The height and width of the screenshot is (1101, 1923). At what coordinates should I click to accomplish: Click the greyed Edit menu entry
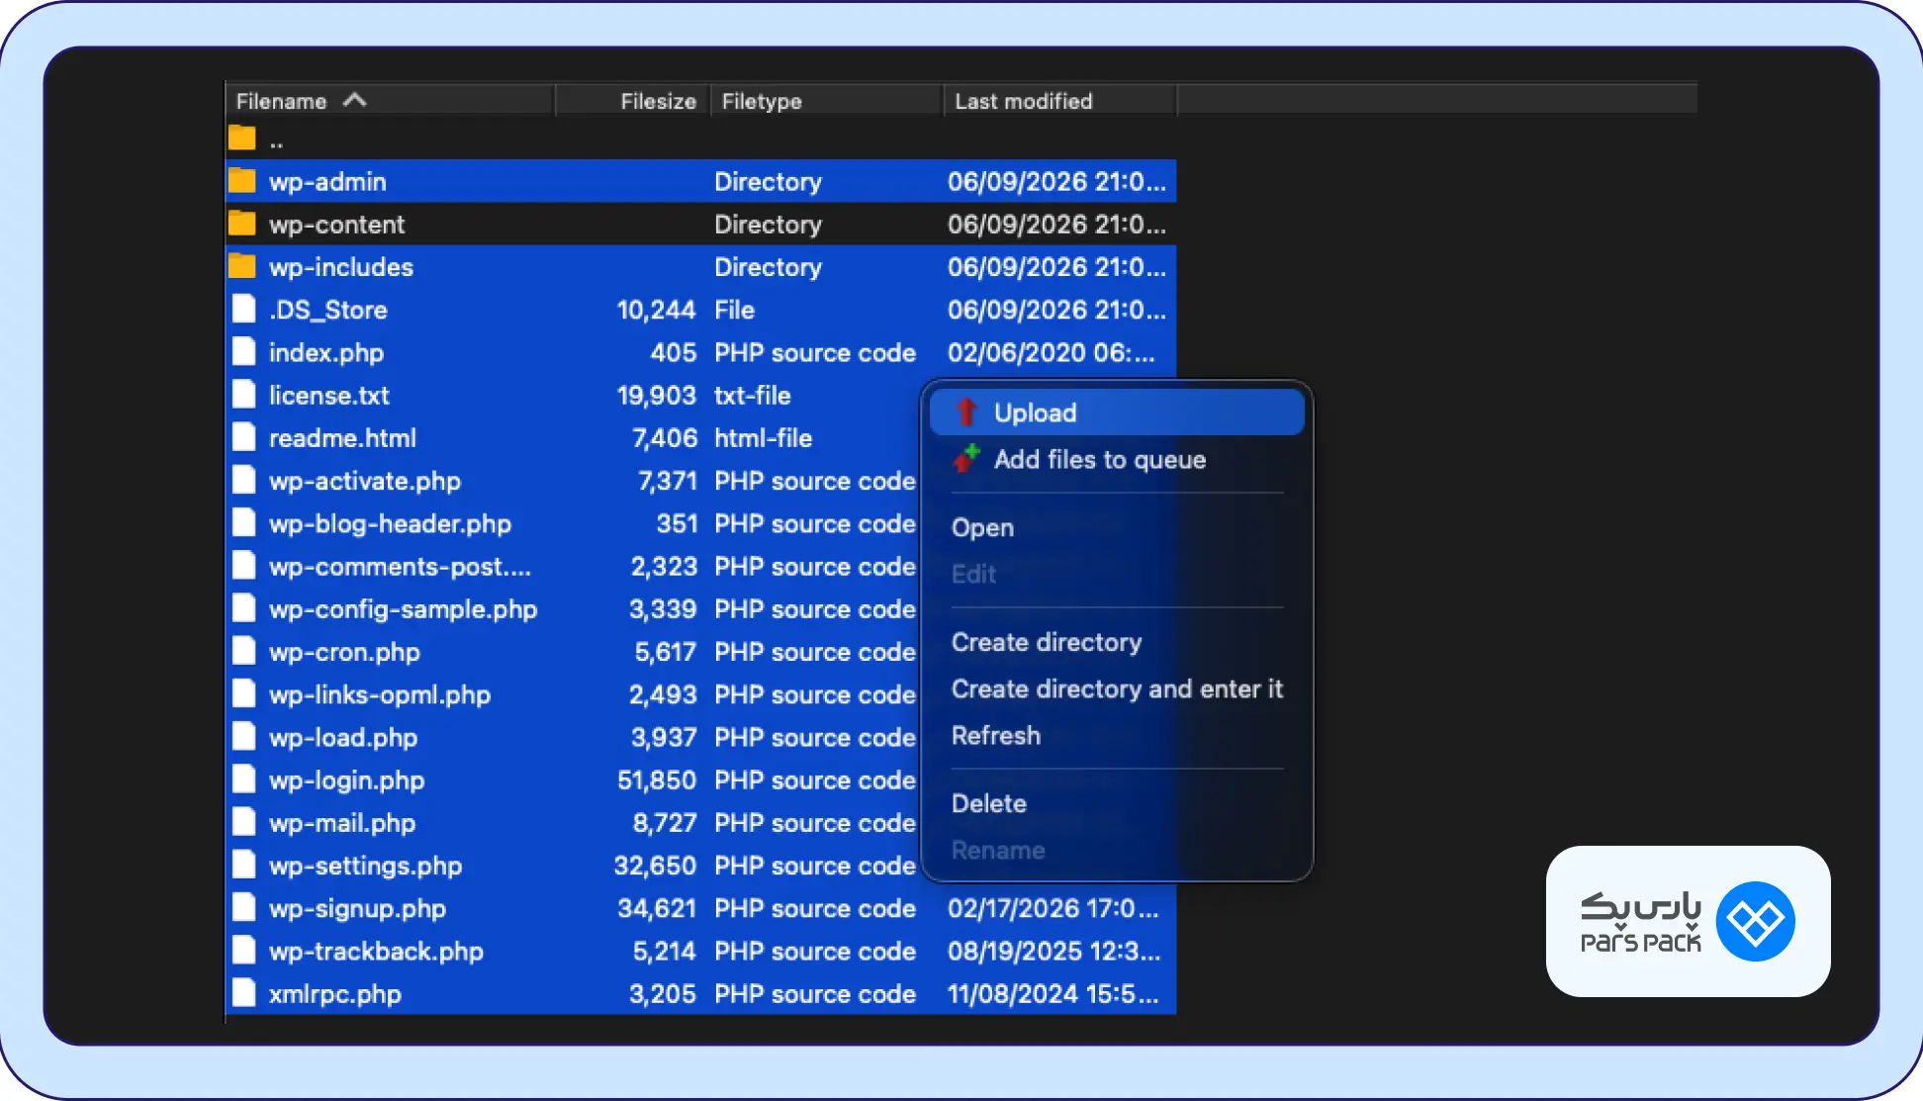pyautogui.click(x=1117, y=574)
